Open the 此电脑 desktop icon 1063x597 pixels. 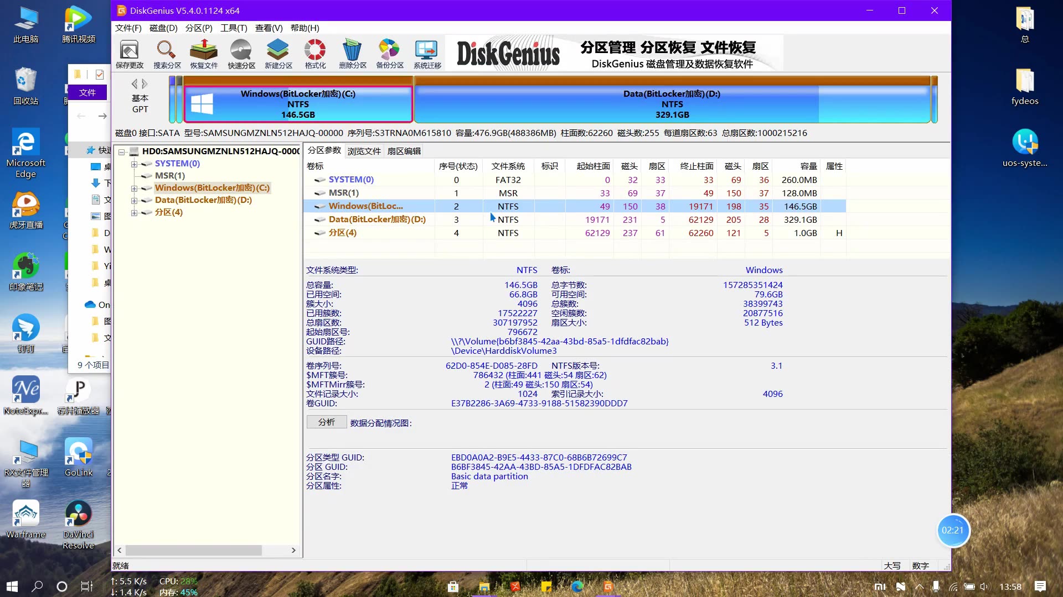(25, 25)
